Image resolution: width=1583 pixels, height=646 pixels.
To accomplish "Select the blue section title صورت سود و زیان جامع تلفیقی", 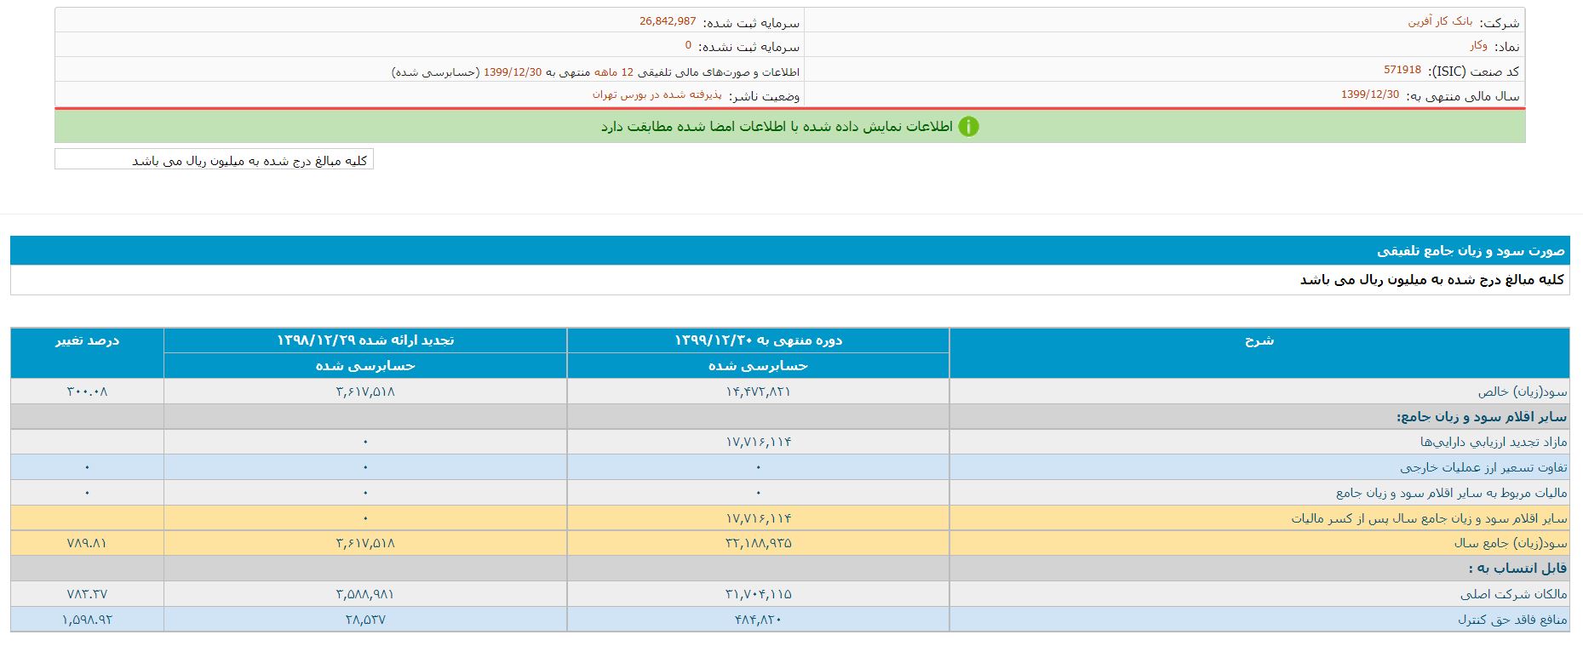I will click(1471, 251).
